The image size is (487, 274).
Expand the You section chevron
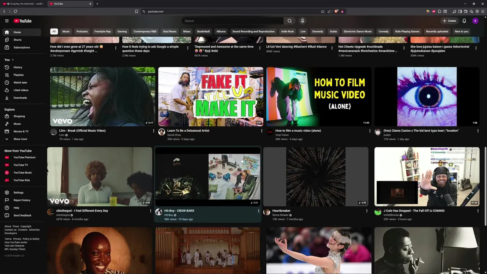(13, 60)
